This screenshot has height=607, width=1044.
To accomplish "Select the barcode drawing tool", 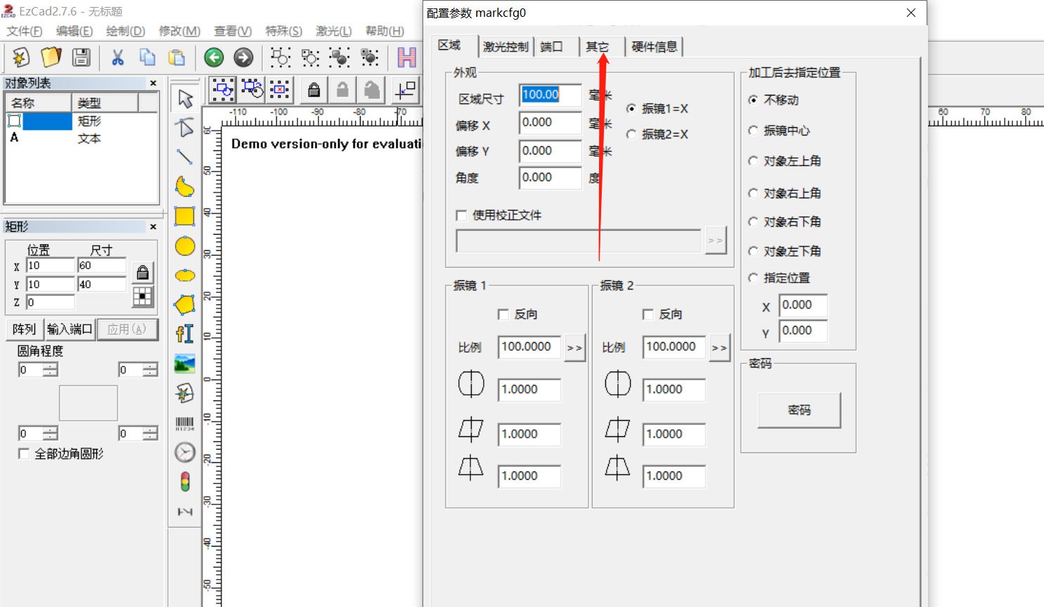I will [x=185, y=423].
